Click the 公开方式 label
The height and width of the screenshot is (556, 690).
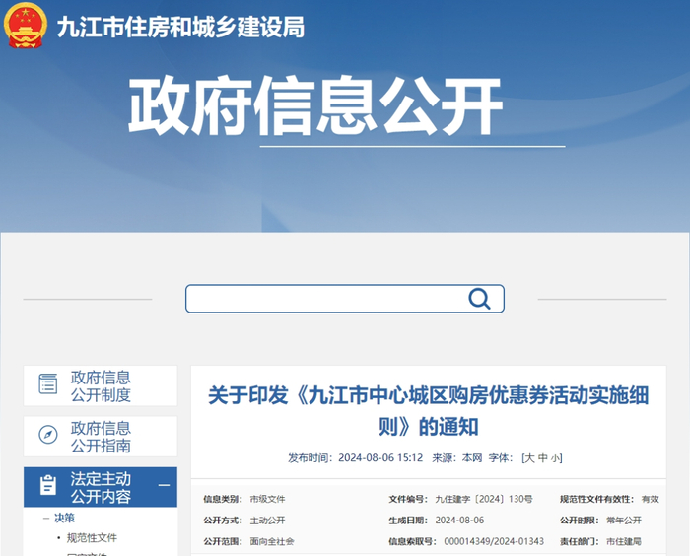click(x=223, y=521)
